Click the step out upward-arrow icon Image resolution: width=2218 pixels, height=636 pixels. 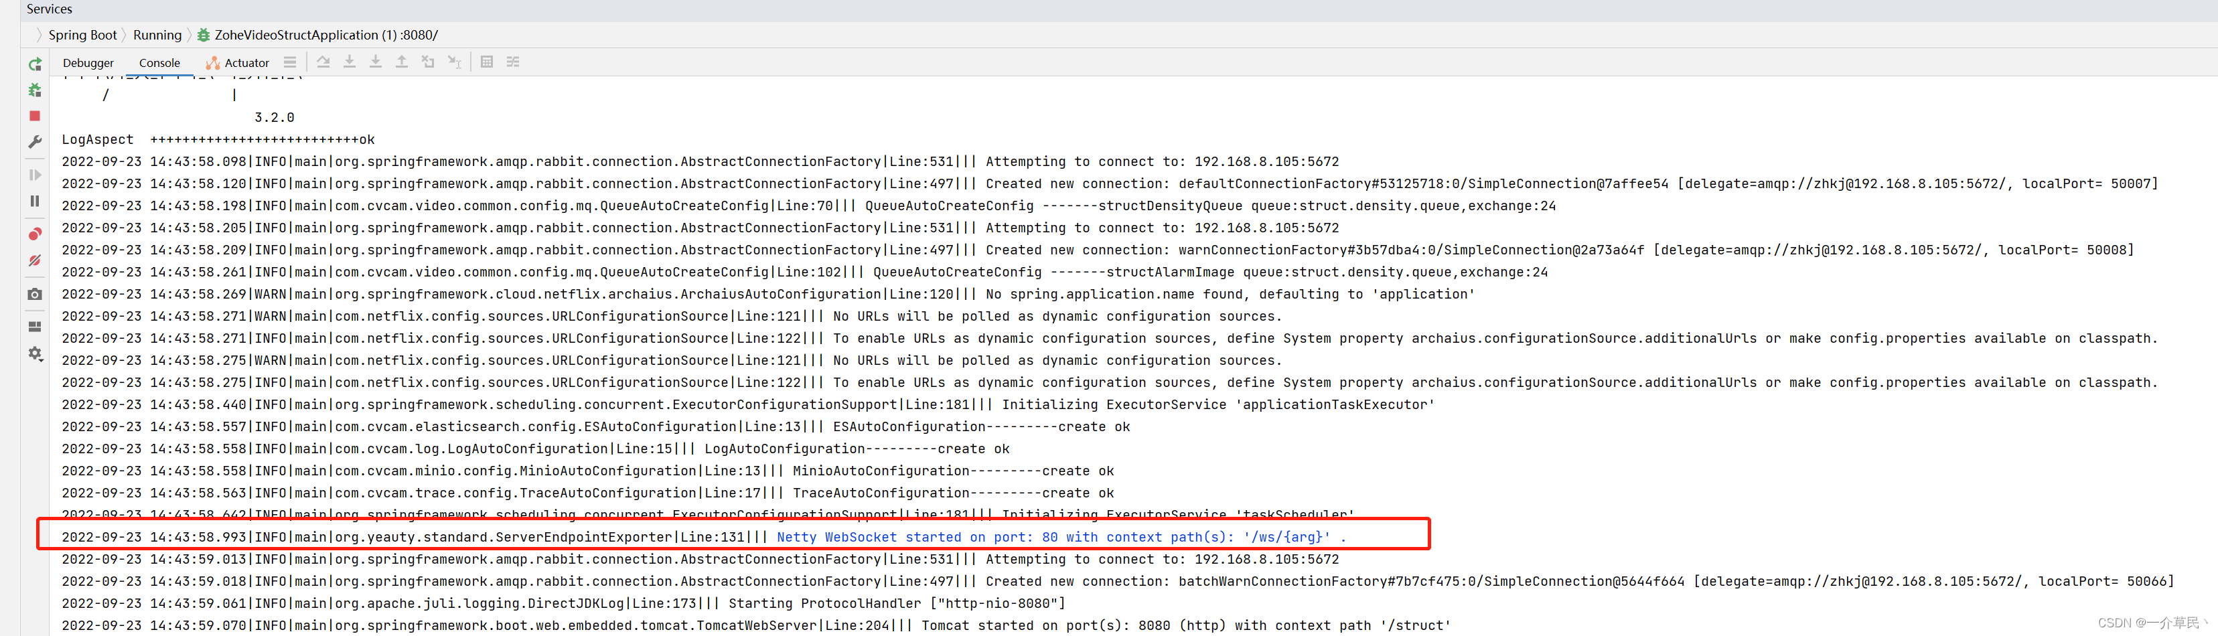pos(401,62)
